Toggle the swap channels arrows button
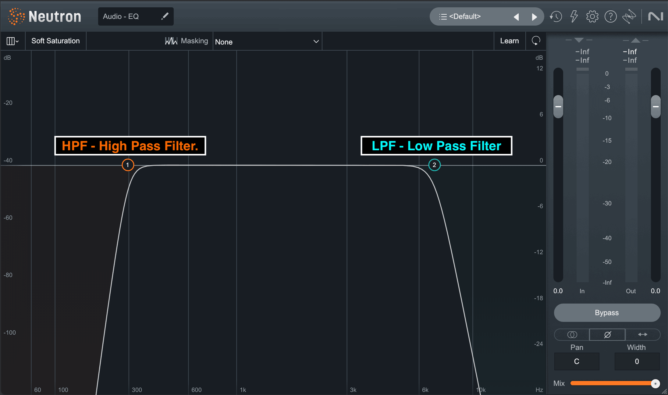This screenshot has width=668, height=395. coord(643,335)
